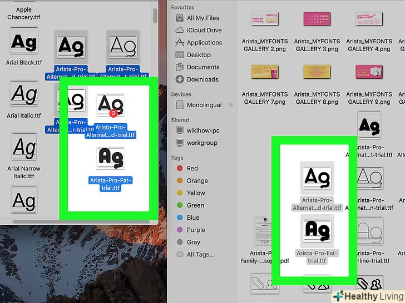This screenshot has width=405, height=303.
Task: Select wikihow-pc shared computer
Action: tap(197, 130)
